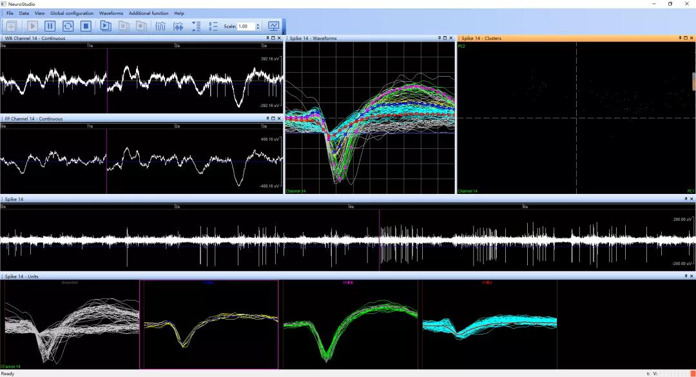Image resolution: width=696 pixels, height=377 pixels.
Task: Open the File menu
Action: pos(10,14)
